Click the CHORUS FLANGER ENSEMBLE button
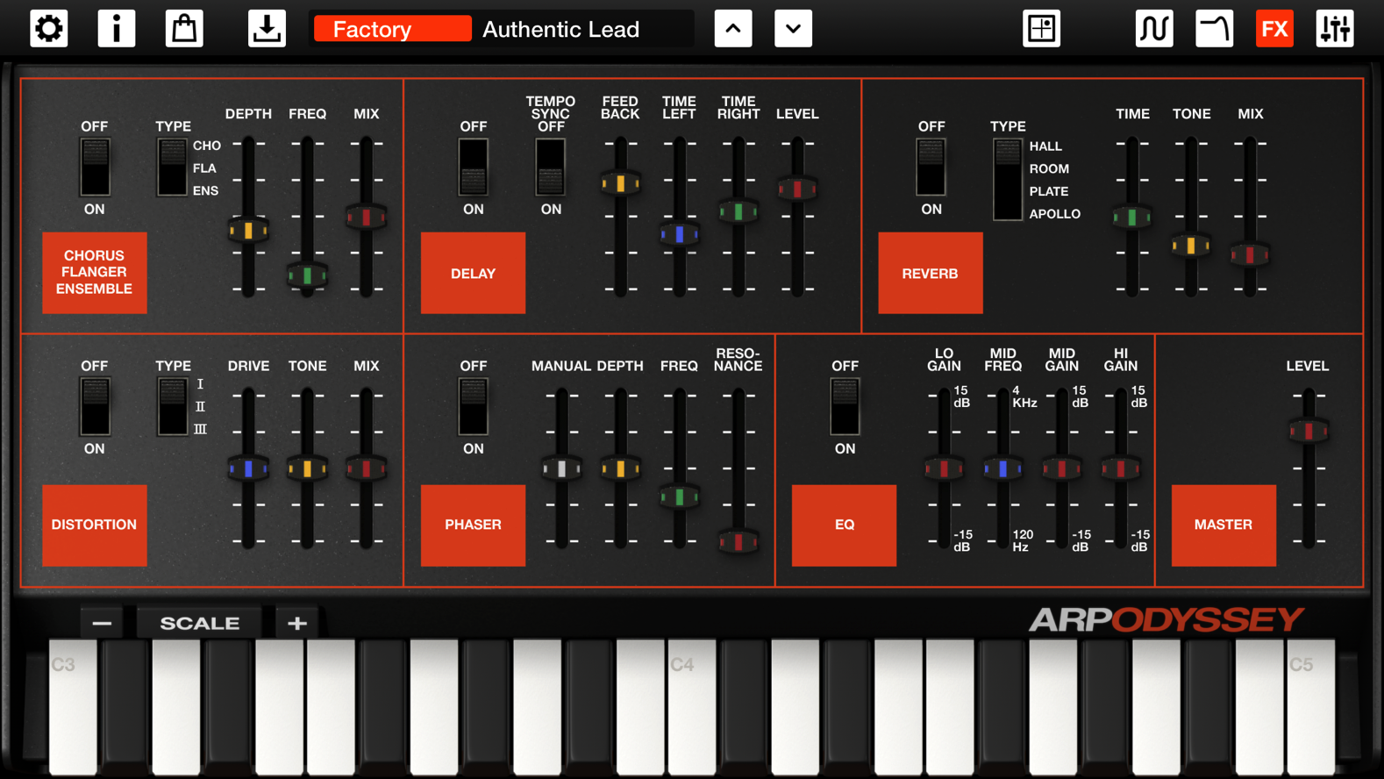The width and height of the screenshot is (1384, 779). [95, 273]
